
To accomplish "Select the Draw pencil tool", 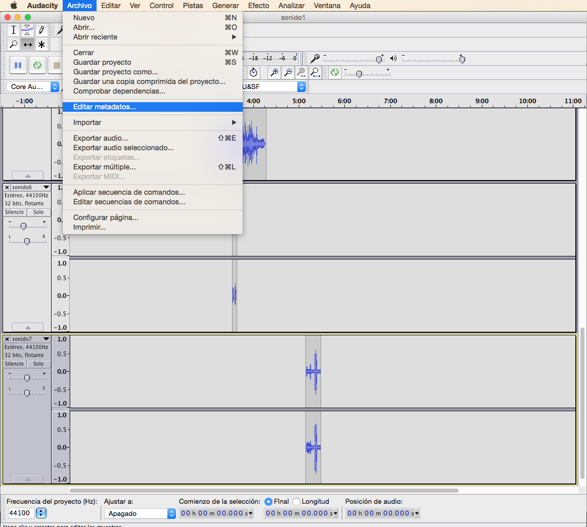I will click(x=41, y=30).
